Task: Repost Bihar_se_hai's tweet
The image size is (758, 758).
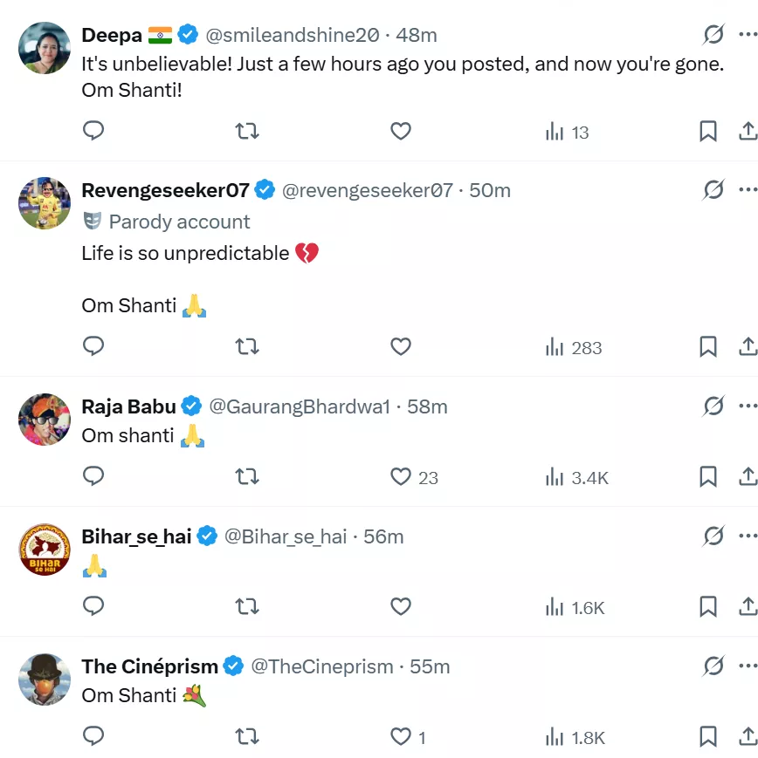Action: tap(247, 607)
